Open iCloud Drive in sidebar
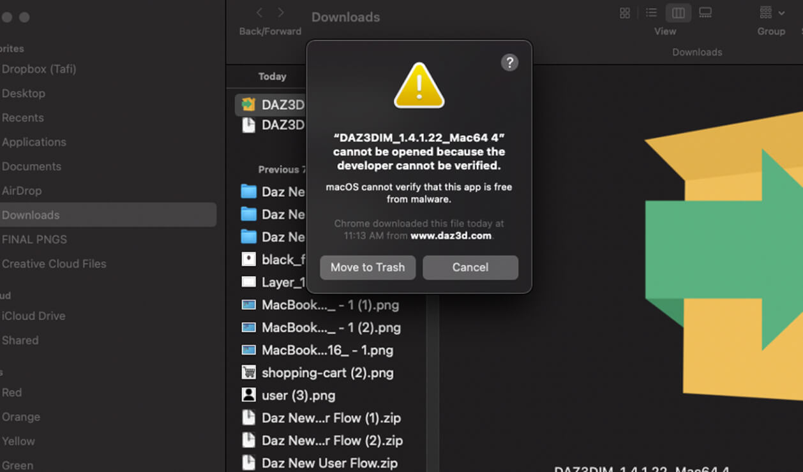The image size is (803, 472). click(34, 316)
